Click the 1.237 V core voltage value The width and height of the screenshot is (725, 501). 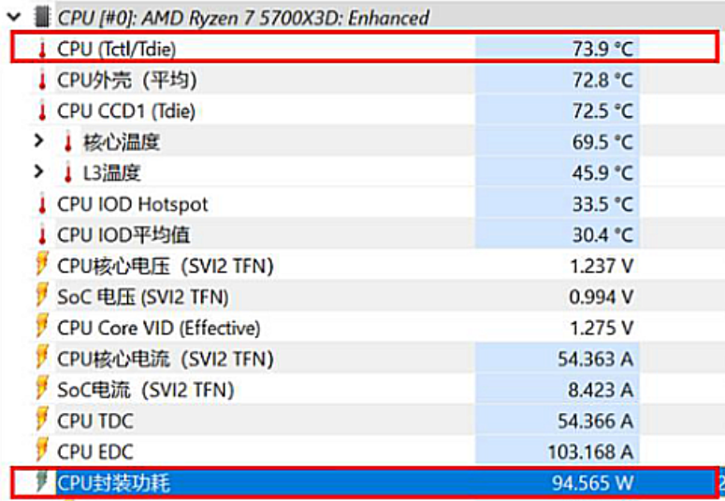601,266
